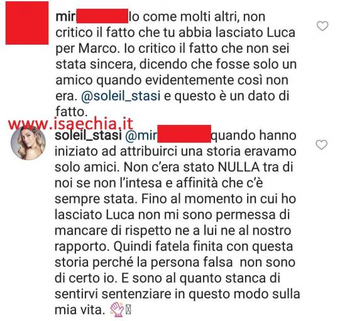Image resolution: width=352 pixels, height=321 pixels.
Task: Click the capitalized word NULLA in the reply
Action: (x=239, y=167)
